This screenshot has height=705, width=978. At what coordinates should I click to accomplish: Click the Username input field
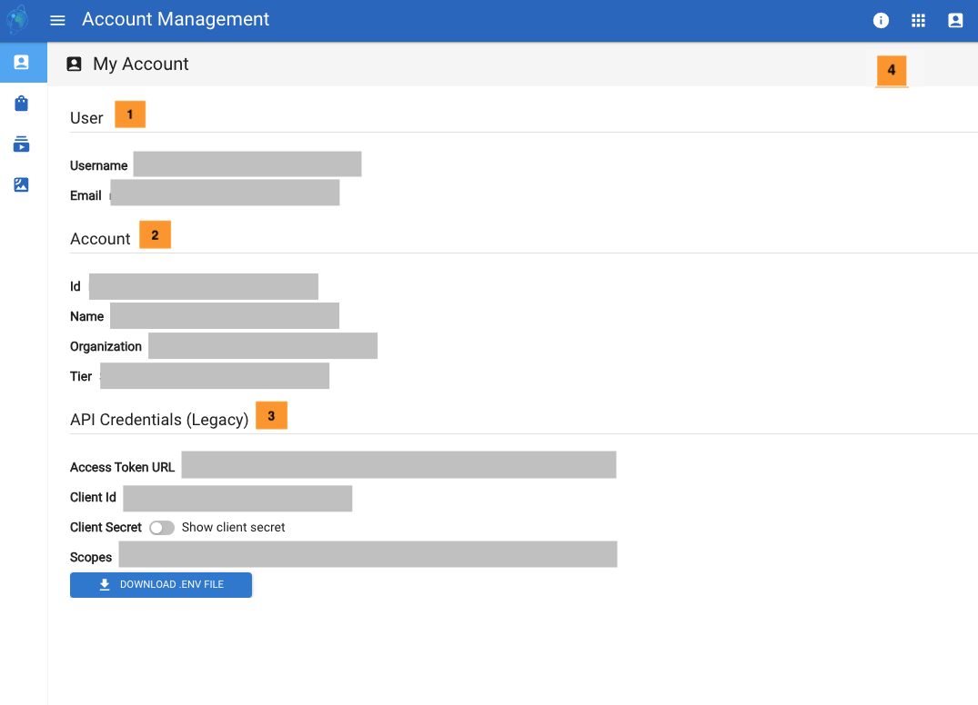click(x=246, y=164)
